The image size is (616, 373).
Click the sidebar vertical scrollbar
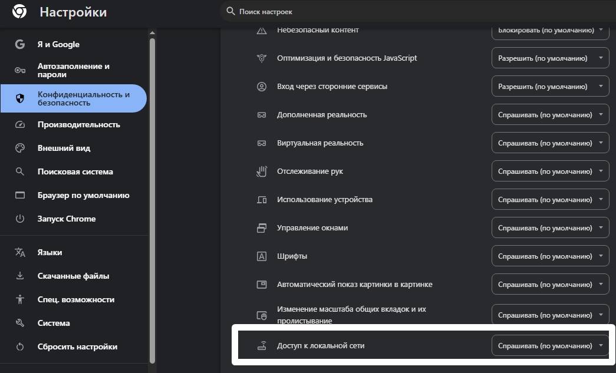[x=152, y=194]
